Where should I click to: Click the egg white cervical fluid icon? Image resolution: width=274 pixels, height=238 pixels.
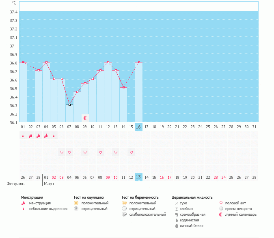point(177,226)
